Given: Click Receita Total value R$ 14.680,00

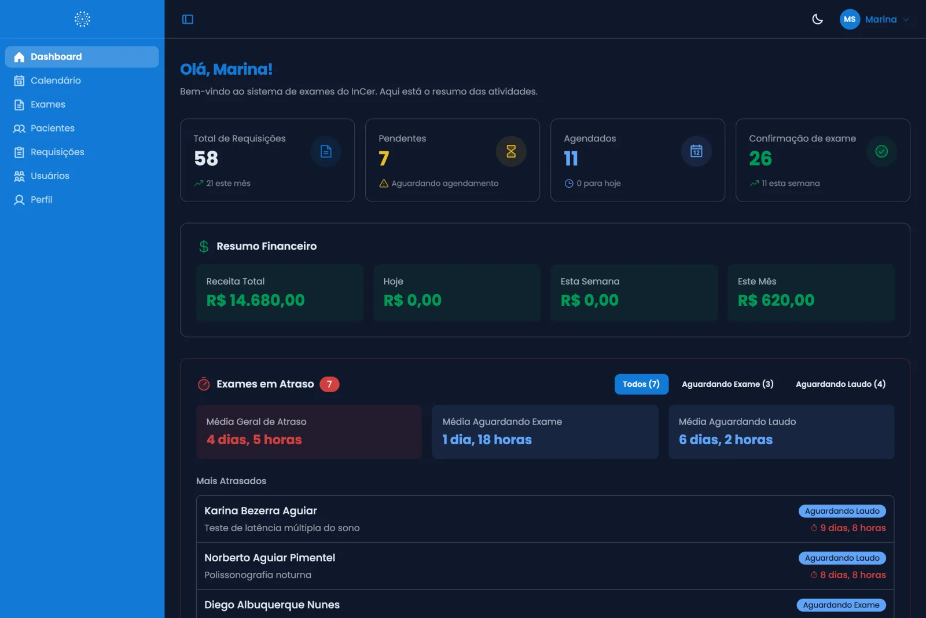Looking at the screenshot, I should click(x=256, y=300).
